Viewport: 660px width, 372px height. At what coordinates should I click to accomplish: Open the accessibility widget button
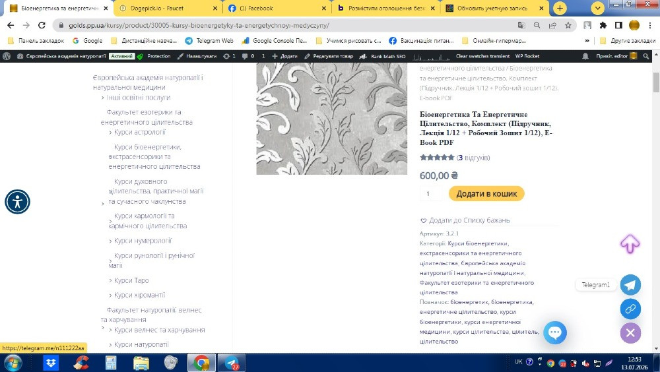coord(17,202)
